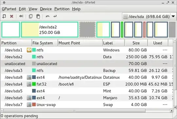Select the /dev/sda8 partition row
177x119 pixels.
[x=87, y=77]
